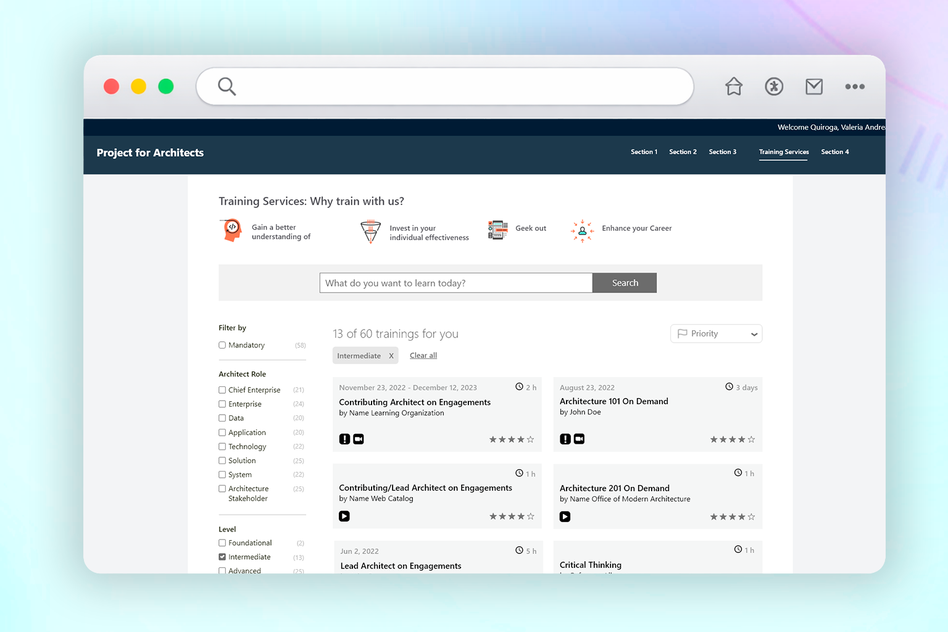The width and height of the screenshot is (948, 632).
Task: Click the What do you want to learn today field
Action: 455,283
